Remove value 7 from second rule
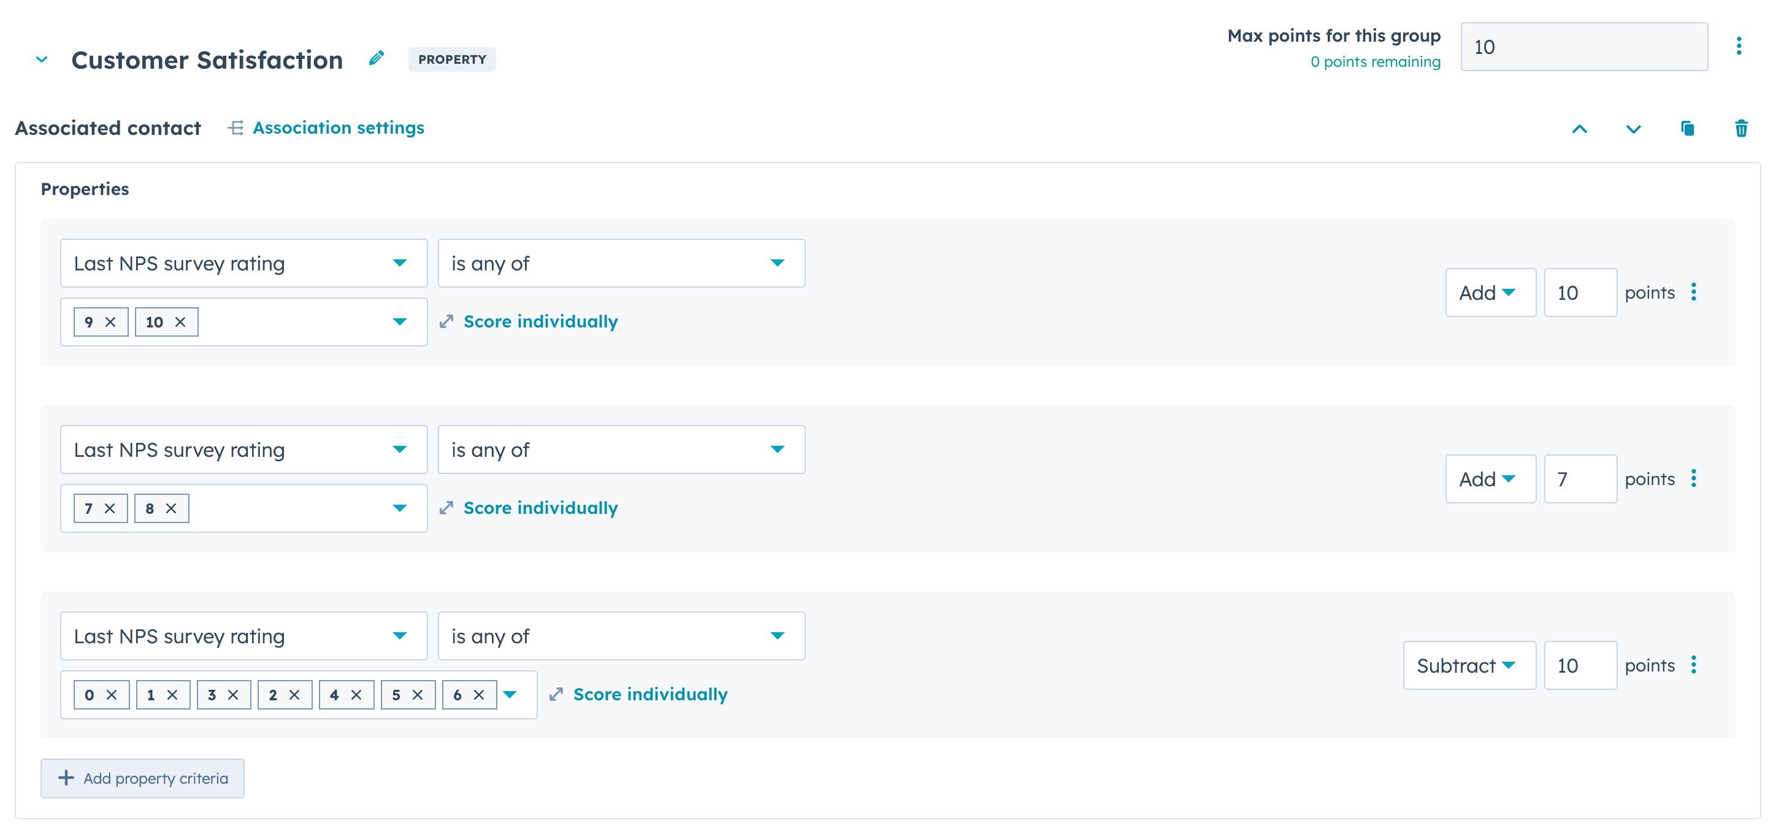The height and width of the screenshot is (834, 1776). [110, 508]
